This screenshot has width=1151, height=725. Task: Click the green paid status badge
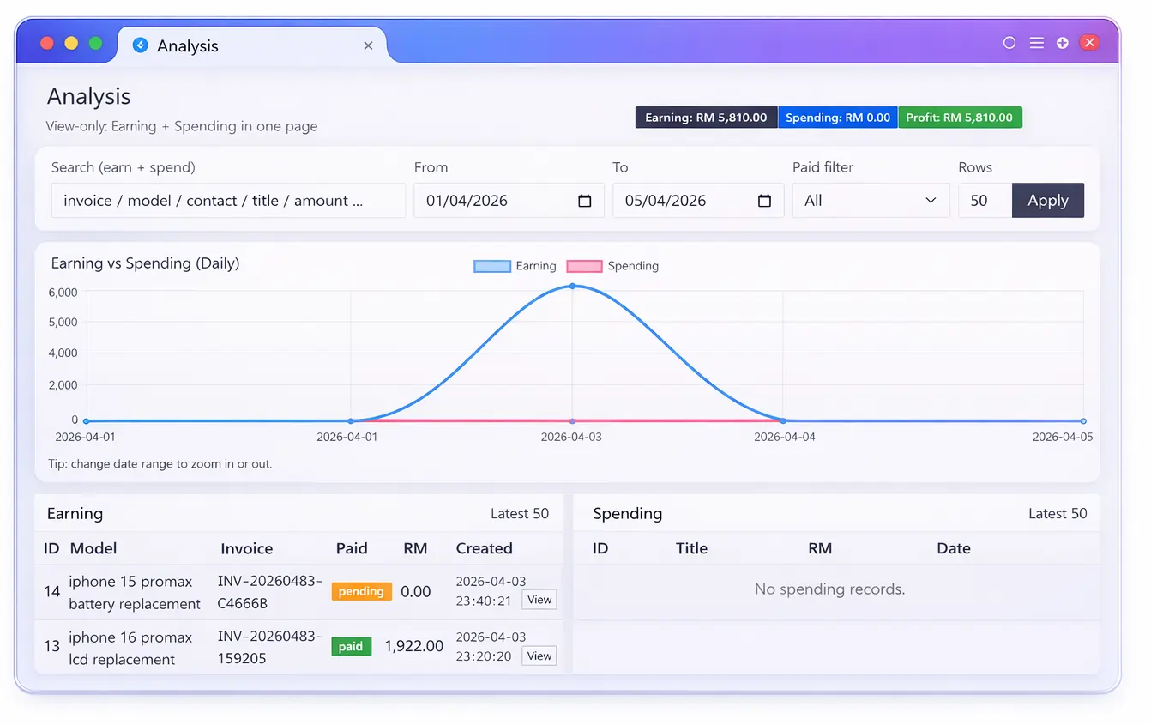[x=351, y=646]
